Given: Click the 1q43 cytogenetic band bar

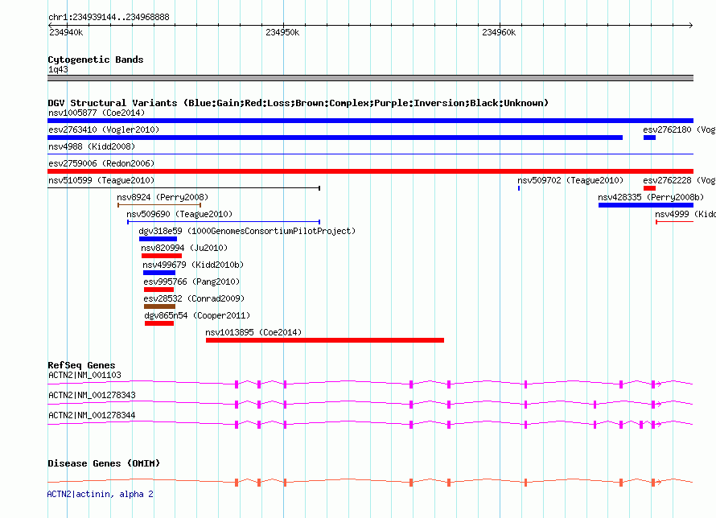Looking at the screenshot, I should point(370,78).
